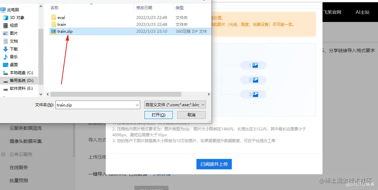This screenshot has height=190, width=378.
Task: Select the 此电脑 computer icon
Action: pyautogui.click(x=3, y=9)
